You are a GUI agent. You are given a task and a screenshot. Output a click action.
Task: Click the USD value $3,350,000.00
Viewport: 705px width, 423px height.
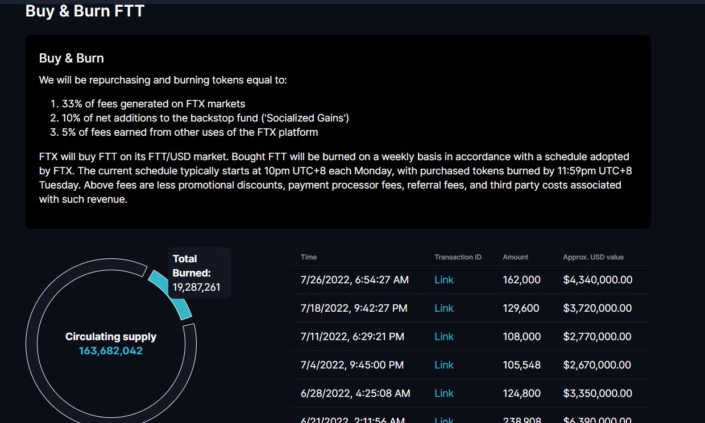tap(598, 393)
